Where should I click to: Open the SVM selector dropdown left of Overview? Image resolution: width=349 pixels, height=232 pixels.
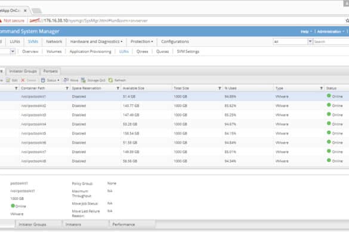[x=13, y=52]
